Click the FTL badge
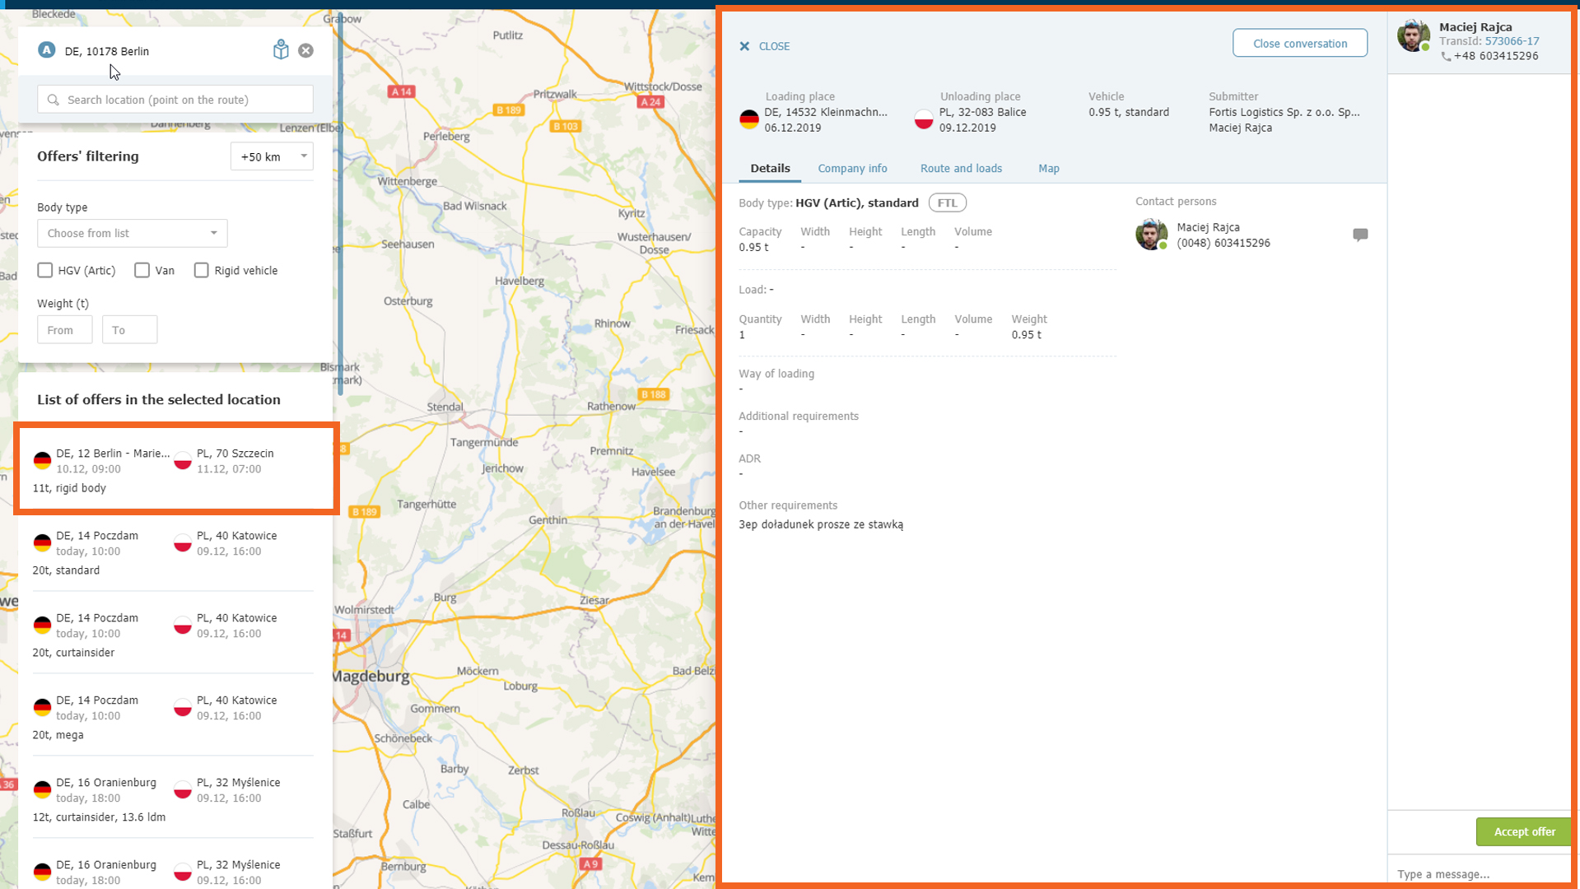The width and height of the screenshot is (1580, 889). (x=947, y=202)
